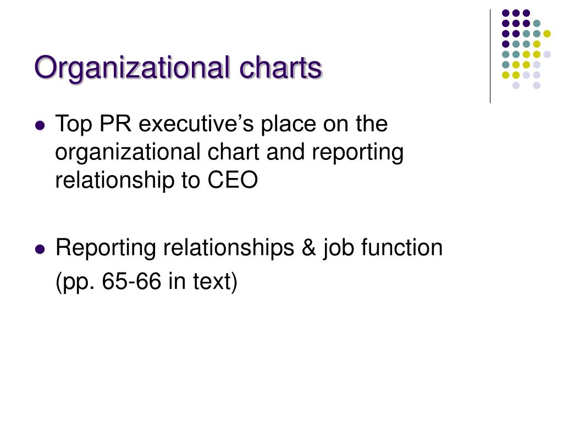Click the ampersand in second bullet
This screenshot has width=563, height=422.
pyautogui.click(x=309, y=248)
